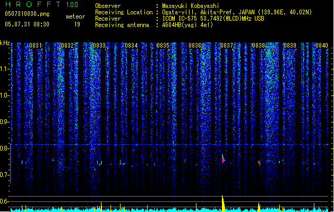Click the meteor echo trace just after 0838

coord(259,163)
